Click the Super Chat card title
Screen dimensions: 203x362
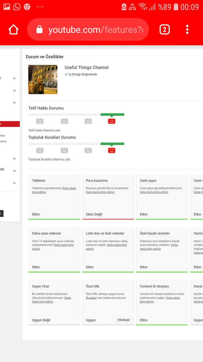[x=41, y=286]
